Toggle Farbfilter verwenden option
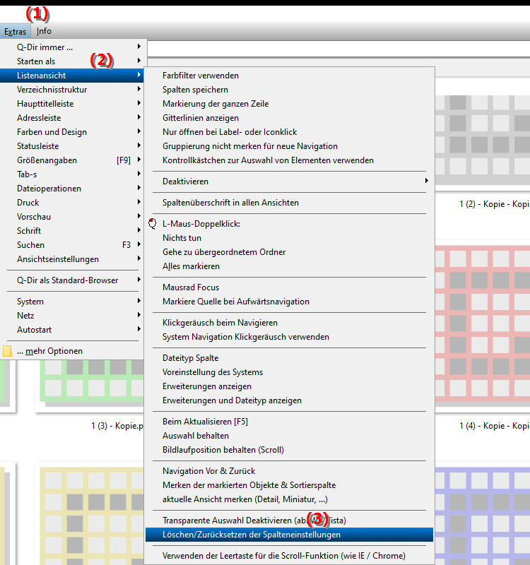The width and height of the screenshot is (530, 565). click(289, 76)
